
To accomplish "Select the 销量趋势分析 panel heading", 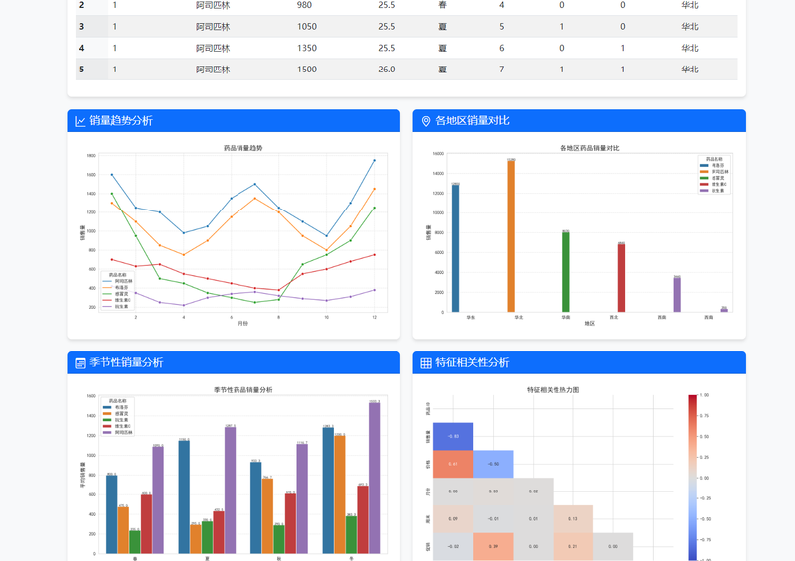I will (x=121, y=120).
